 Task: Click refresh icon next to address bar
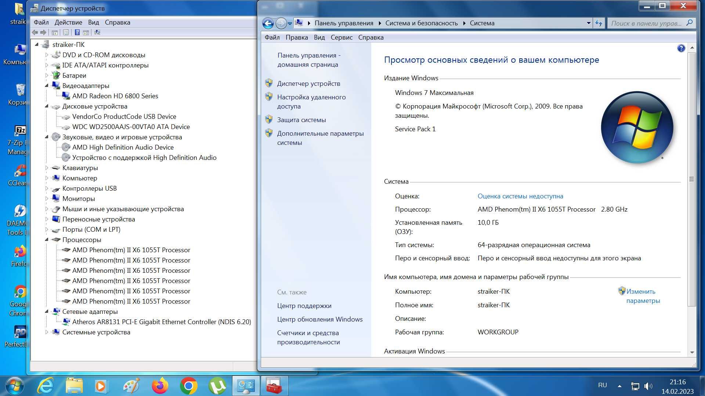(x=599, y=23)
